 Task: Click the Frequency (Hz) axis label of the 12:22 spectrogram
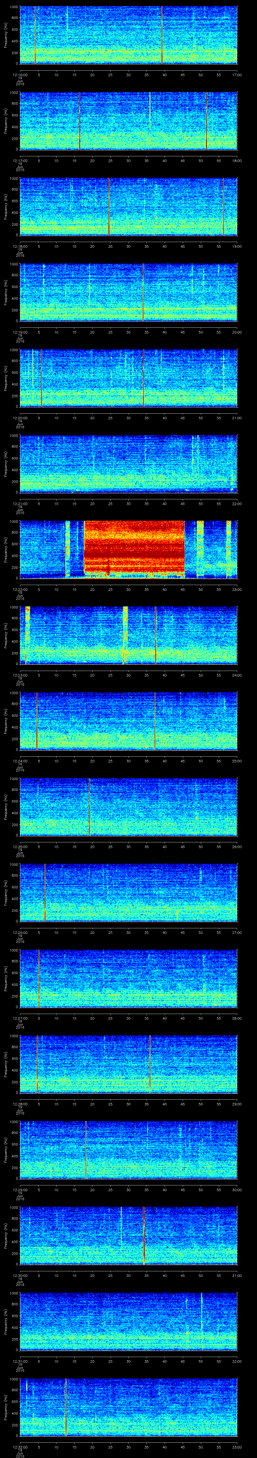[x=6, y=550]
